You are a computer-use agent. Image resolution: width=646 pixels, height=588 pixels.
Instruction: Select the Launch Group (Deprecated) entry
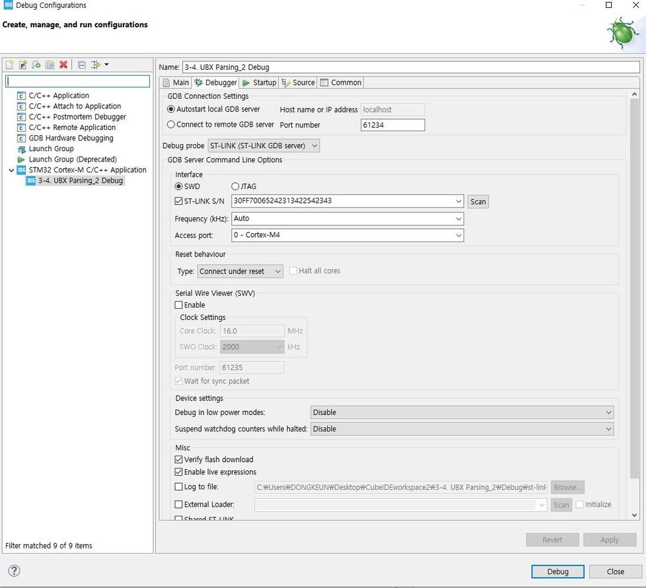[72, 160]
